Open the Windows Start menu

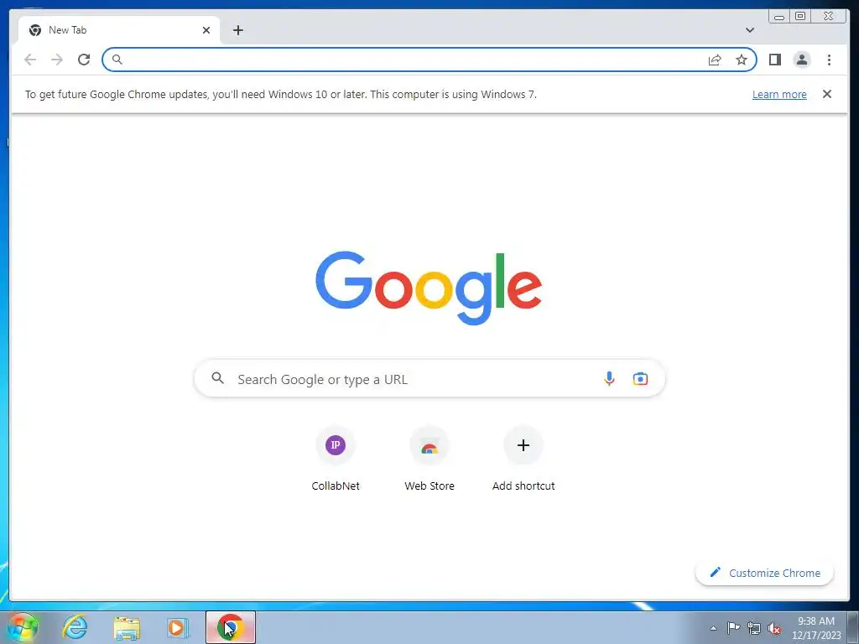(23, 627)
